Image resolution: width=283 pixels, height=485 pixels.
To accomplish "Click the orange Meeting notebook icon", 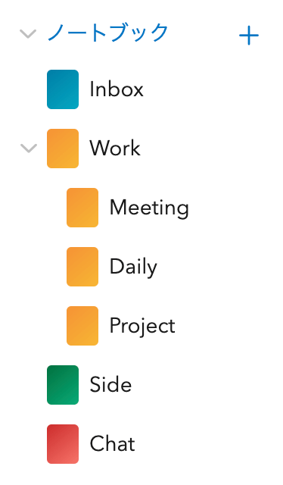I will [82, 208].
